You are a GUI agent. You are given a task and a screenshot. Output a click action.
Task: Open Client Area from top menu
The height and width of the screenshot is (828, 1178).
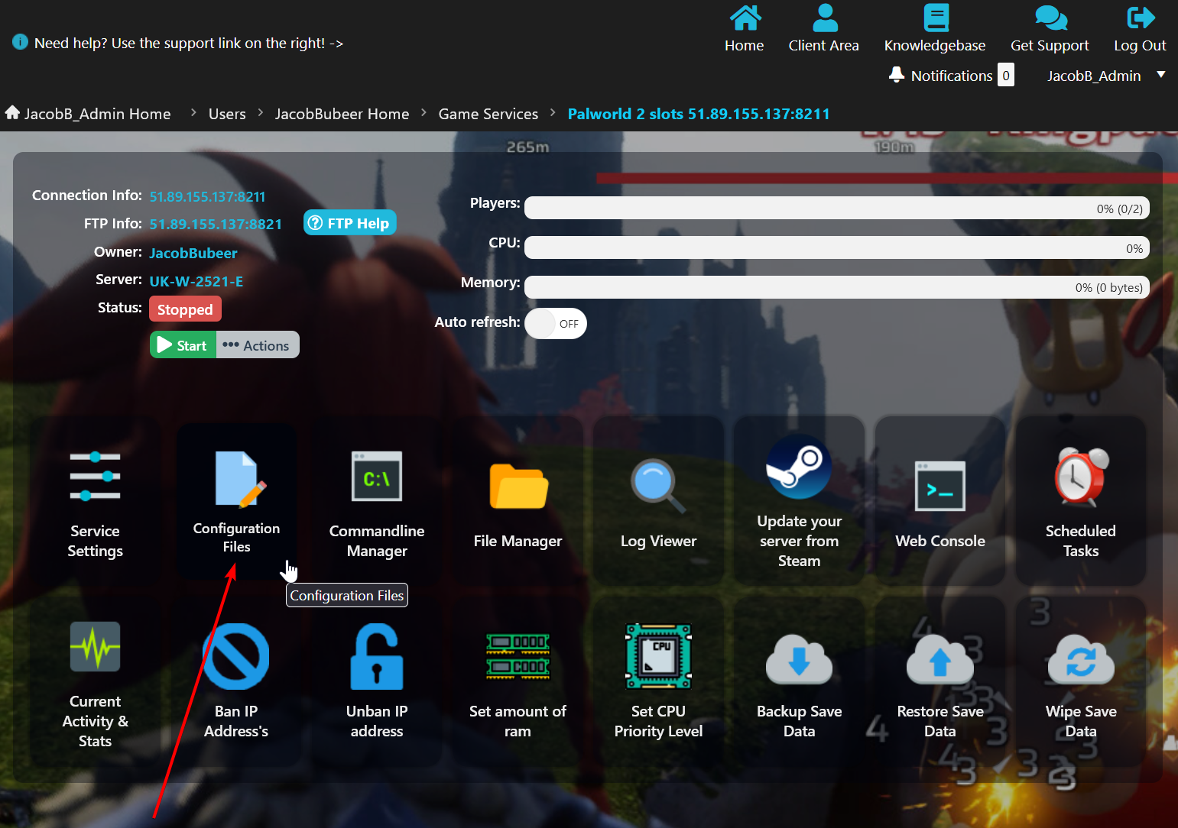823,29
